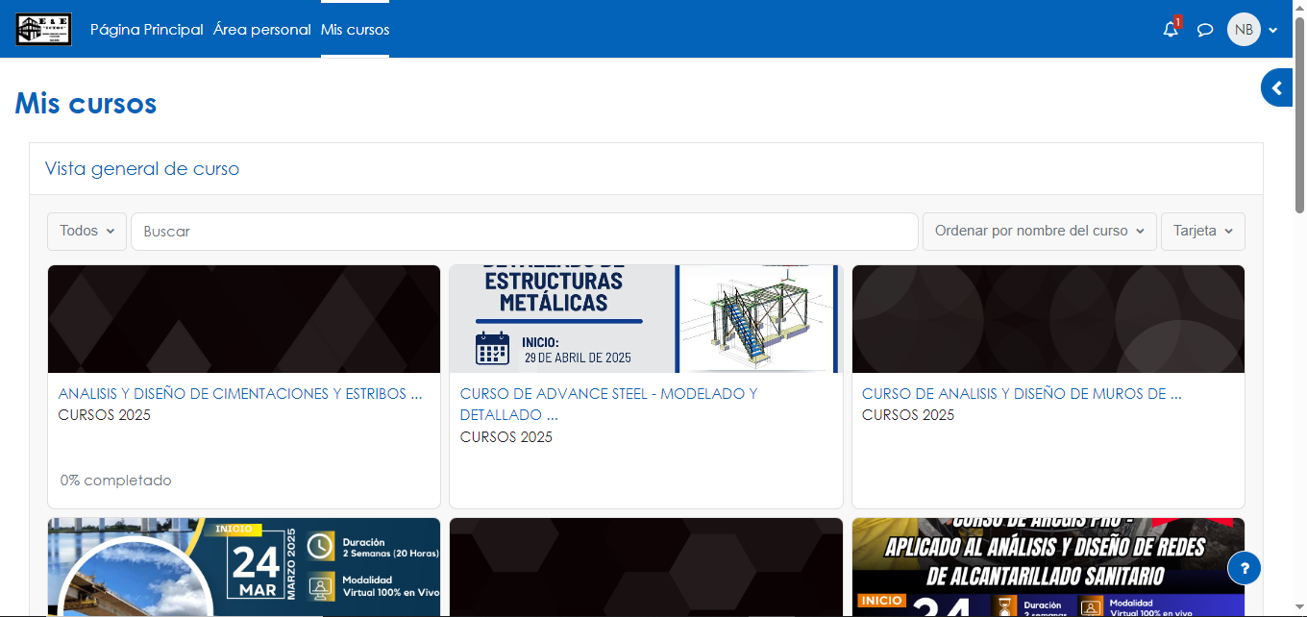Open ANALISIS Y DISEÑO DE CIMENTACIONES course link

[x=240, y=394]
